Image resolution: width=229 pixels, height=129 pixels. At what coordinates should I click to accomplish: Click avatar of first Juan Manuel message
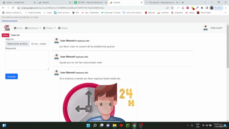[57, 41]
